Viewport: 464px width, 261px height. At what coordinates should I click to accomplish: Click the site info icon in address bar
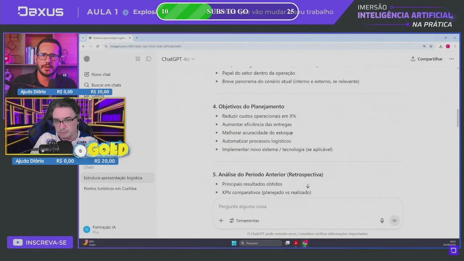[x=106, y=46]
